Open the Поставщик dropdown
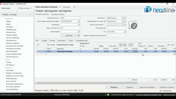 [123, 18]
